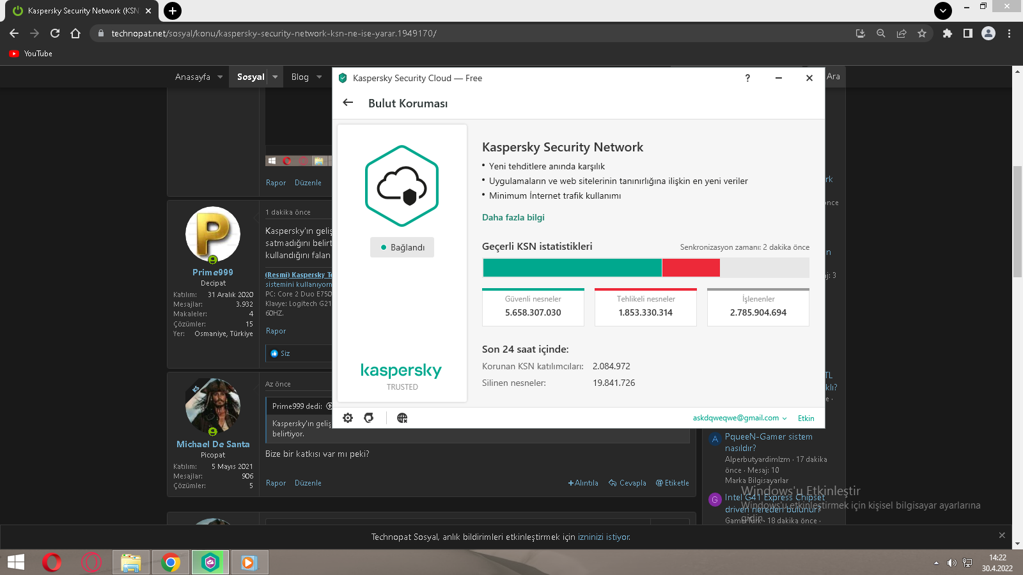Click Etkin license link

click(x=806, y=418)
